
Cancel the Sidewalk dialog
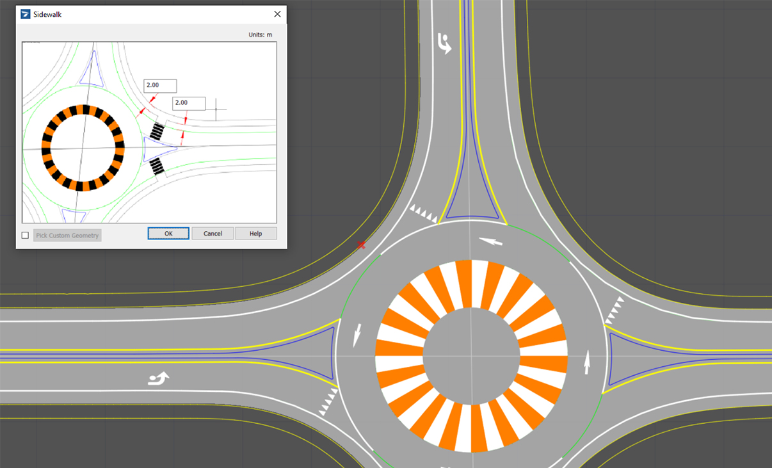212,233
